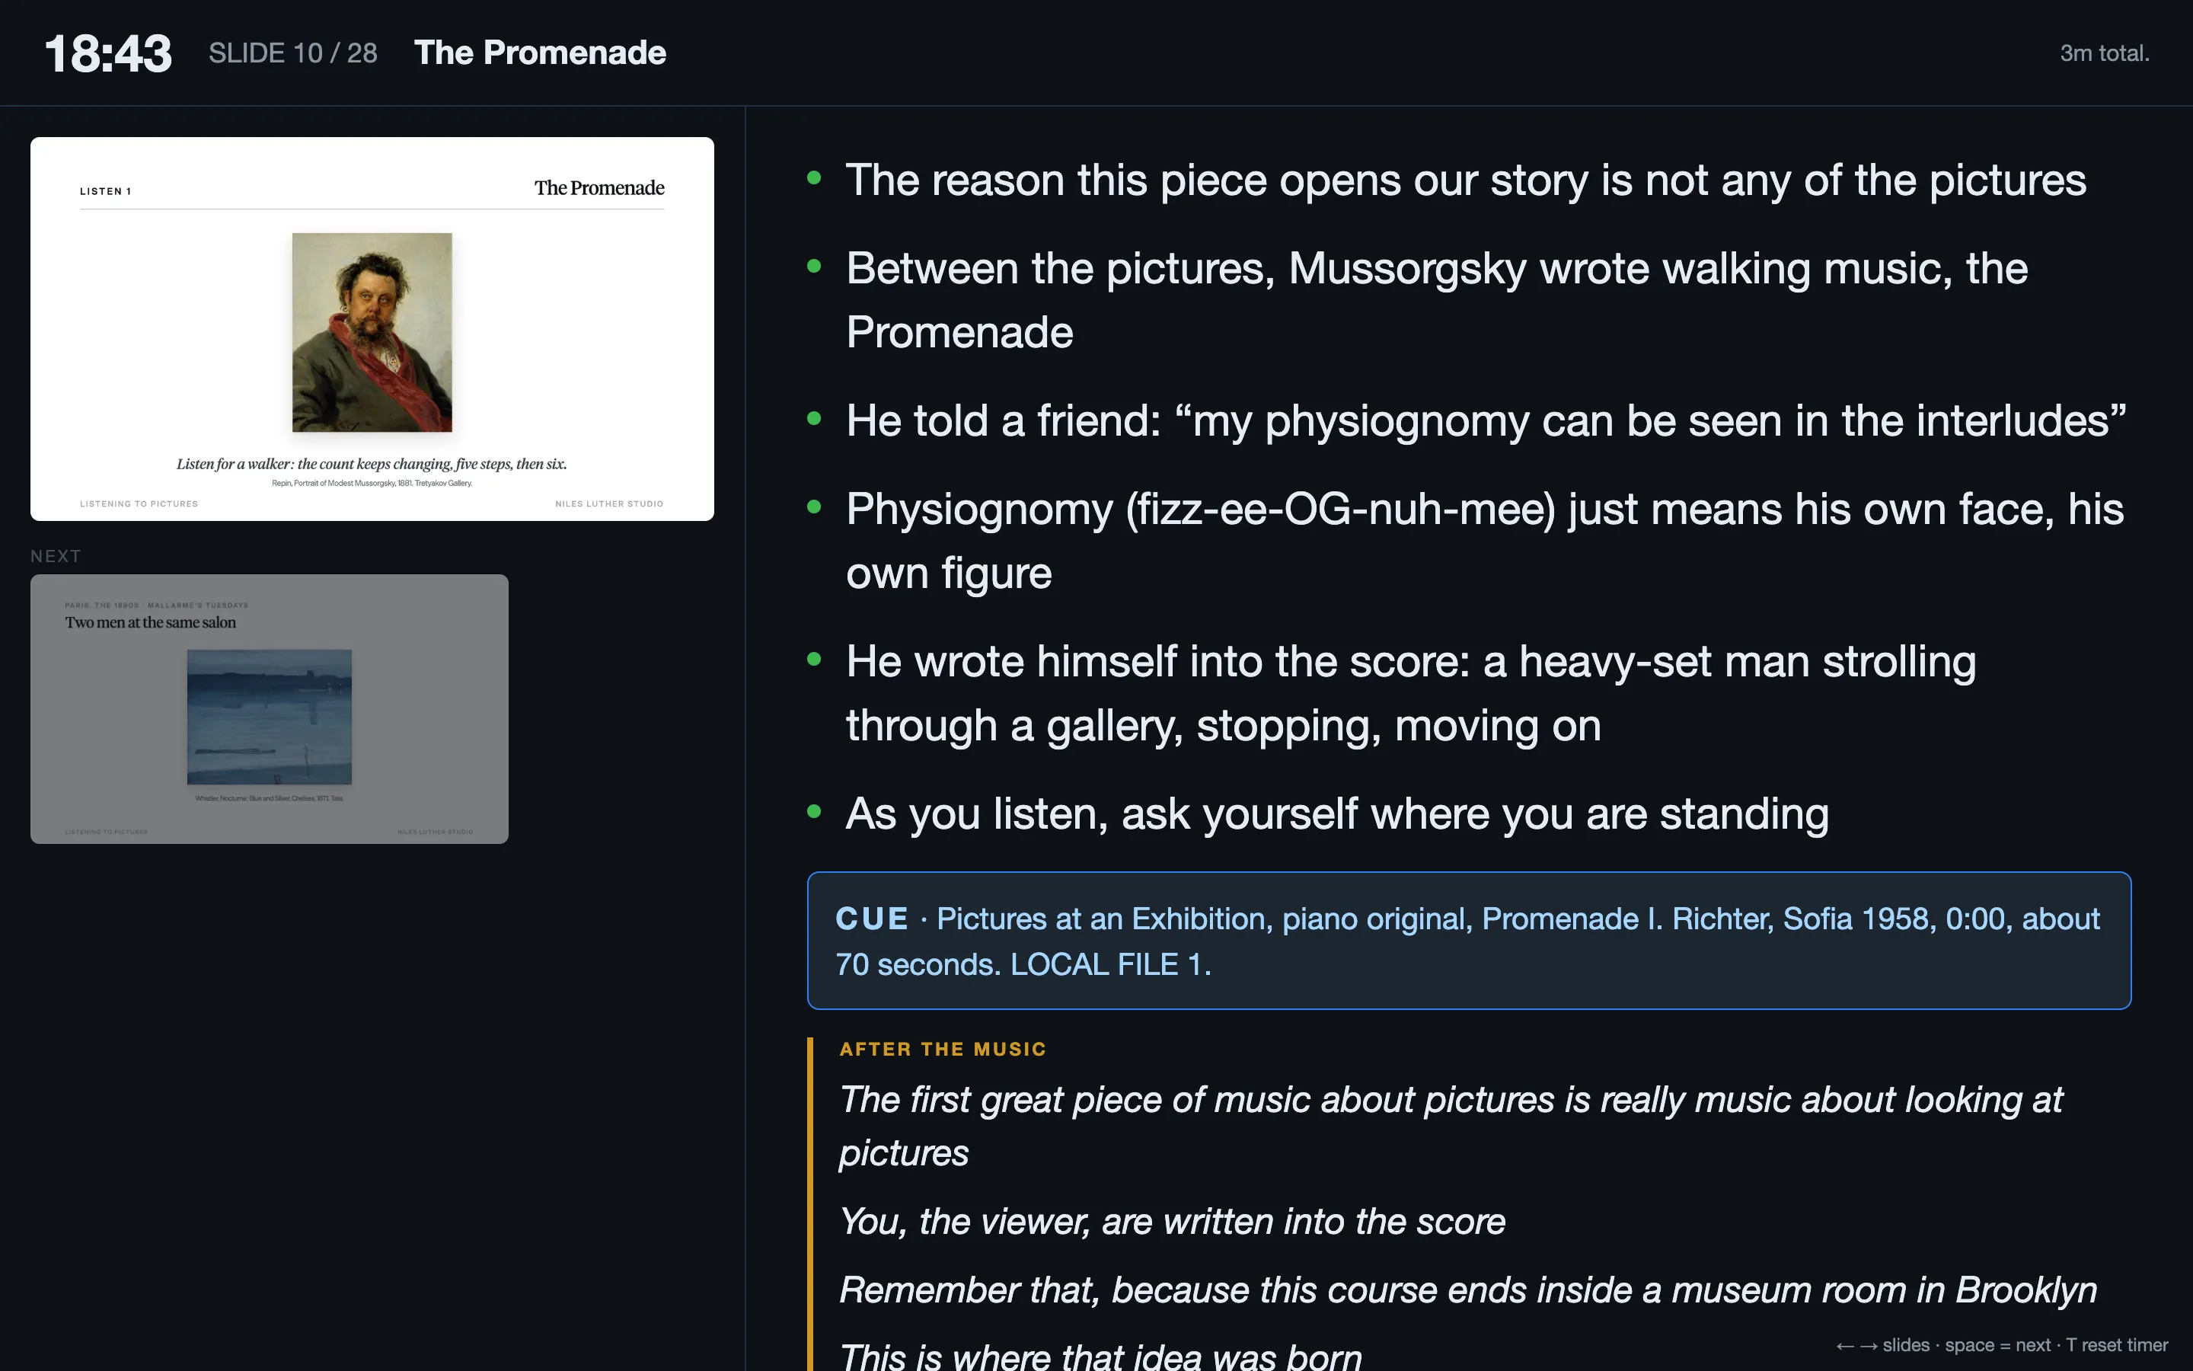Click the green bullet dot before Between the pictures
This screenshot has height=1371, width=2193.
(x=814, y=267)
